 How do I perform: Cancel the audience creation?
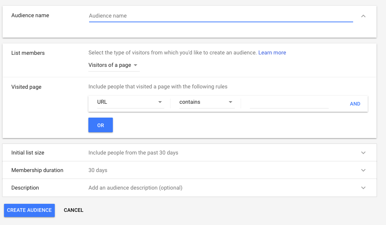(x=73, y=210)
